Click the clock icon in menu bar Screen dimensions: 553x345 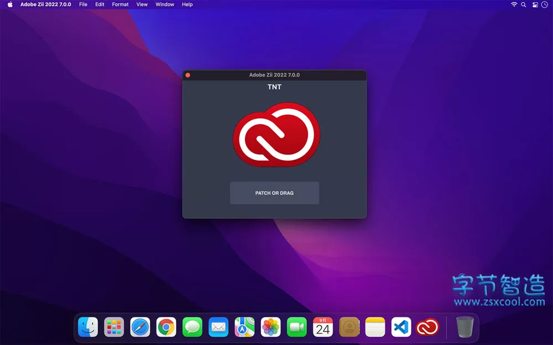(x=545, y=4)
